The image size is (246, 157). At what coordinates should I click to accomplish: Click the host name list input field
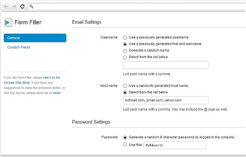click(166, 100)
